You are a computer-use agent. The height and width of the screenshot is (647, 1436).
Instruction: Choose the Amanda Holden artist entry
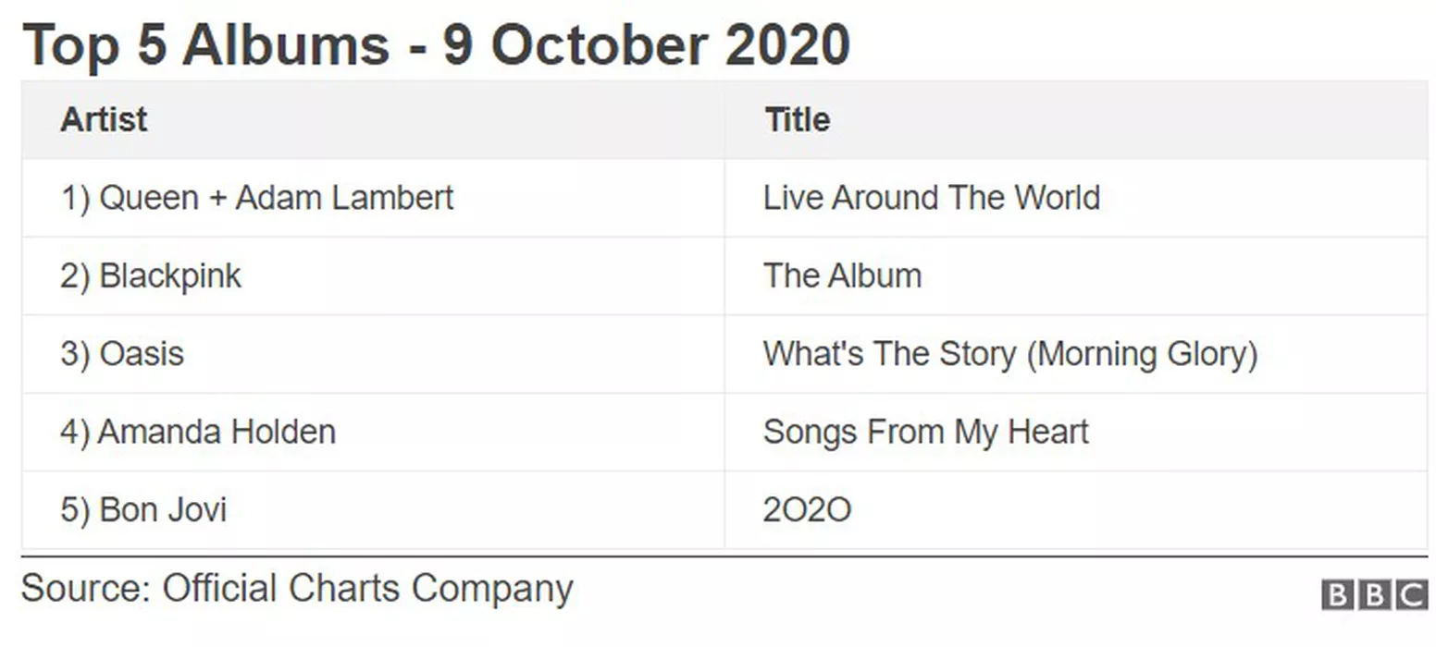click(x=216, y=432)
